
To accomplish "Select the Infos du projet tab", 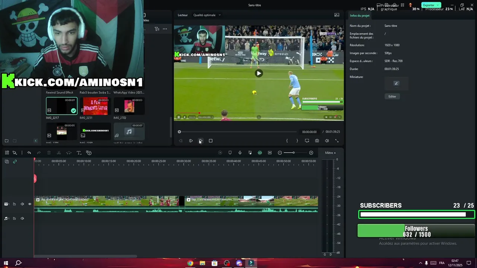I will tap(360, 16).
